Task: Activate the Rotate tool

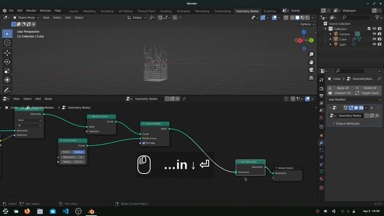Action: pos(7,62)
